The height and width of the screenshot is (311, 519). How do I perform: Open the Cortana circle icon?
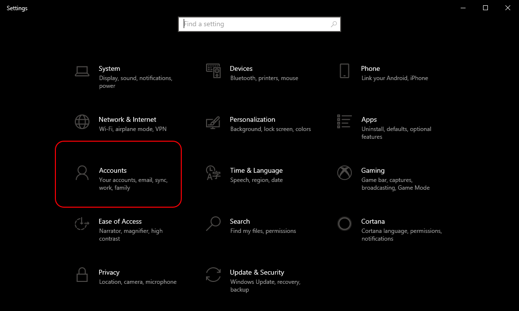click(x=344, y=224)
